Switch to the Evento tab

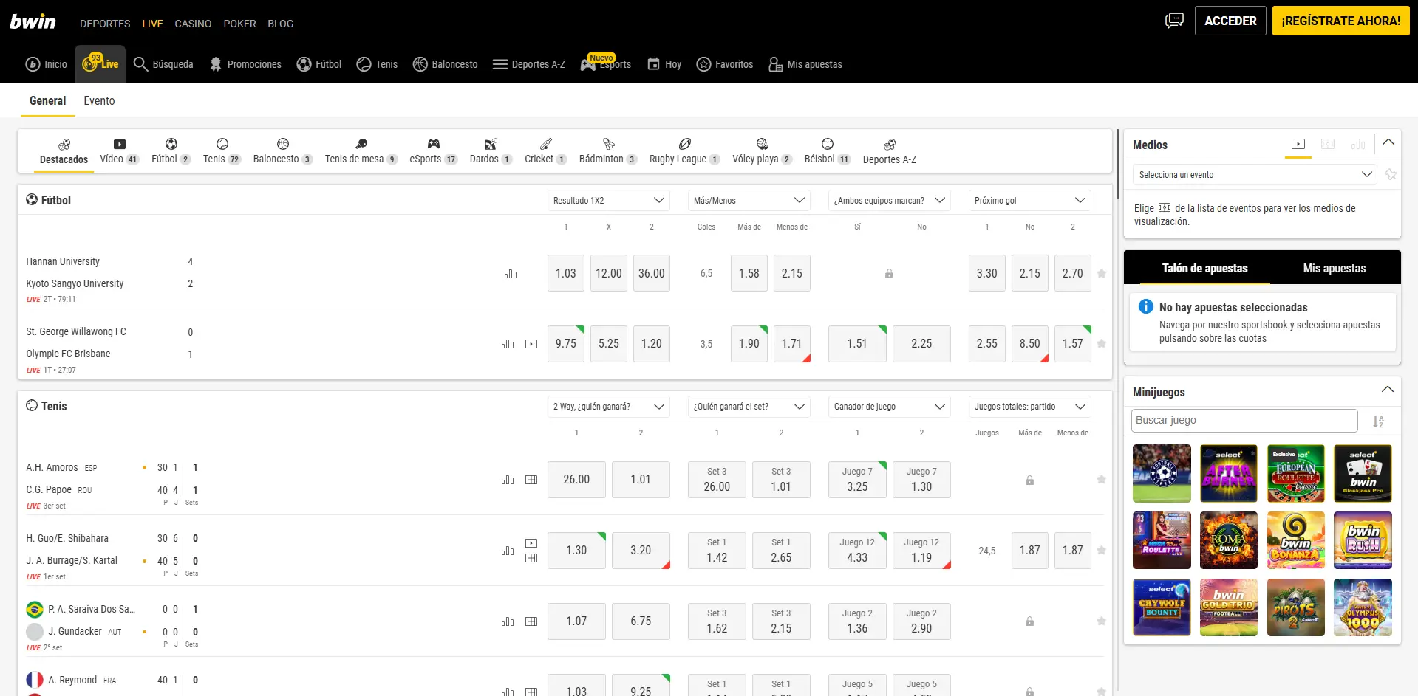coord(99,100)
